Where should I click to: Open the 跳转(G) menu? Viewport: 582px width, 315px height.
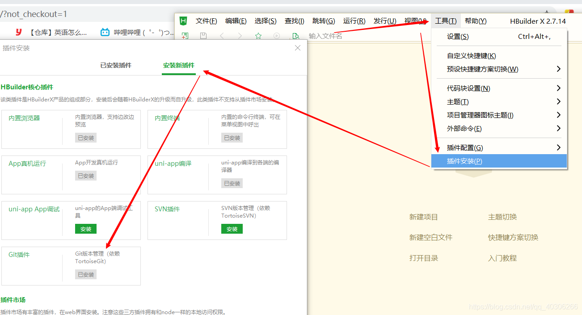[324, 21]
